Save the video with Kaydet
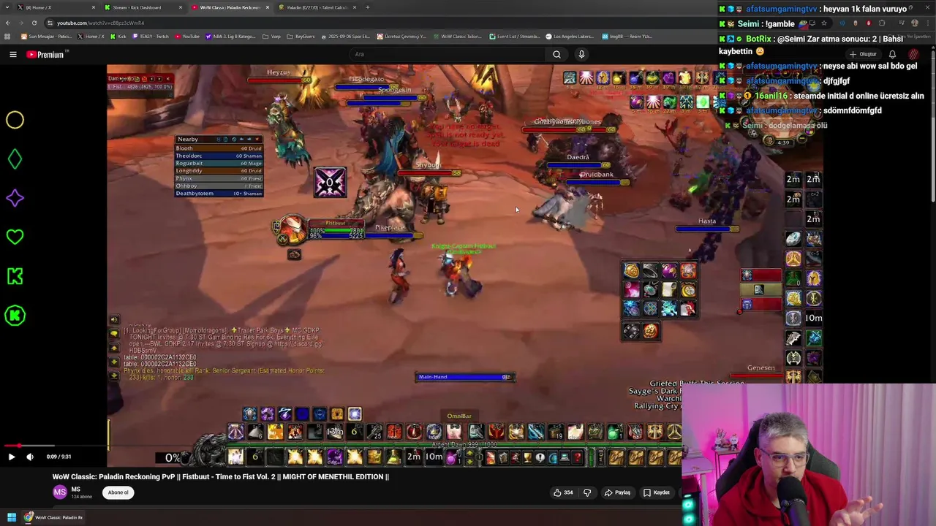Viewport: 936px width, 526px height. pos(656,492)
